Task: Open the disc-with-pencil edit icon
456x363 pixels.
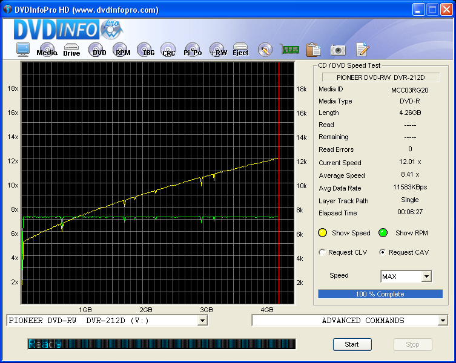Action: (265, 50)
